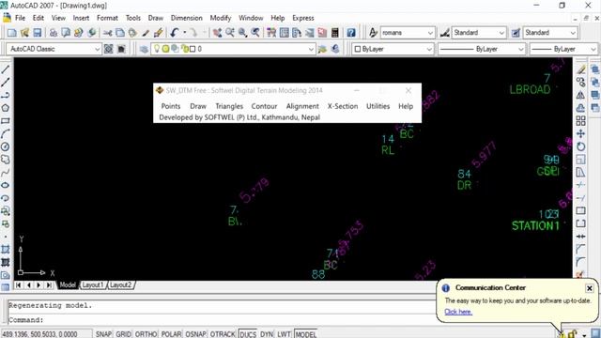Select the Trim modify tool
The image size is (601, 338).
[581, 185]
